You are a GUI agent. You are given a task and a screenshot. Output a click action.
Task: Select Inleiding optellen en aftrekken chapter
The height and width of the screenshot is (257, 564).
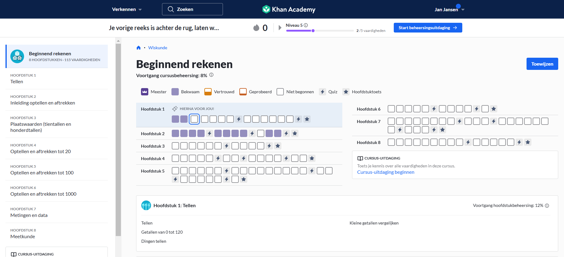click(57, 100)
